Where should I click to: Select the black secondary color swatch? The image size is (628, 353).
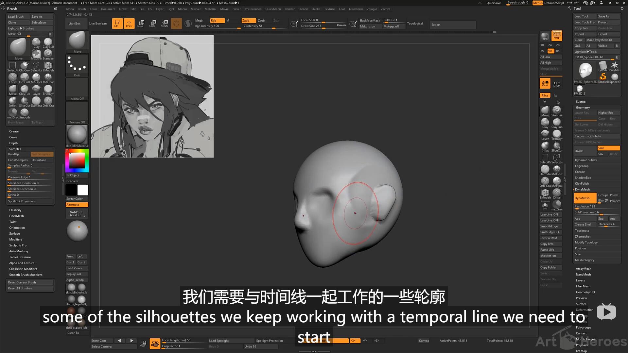tap(71, 190)
